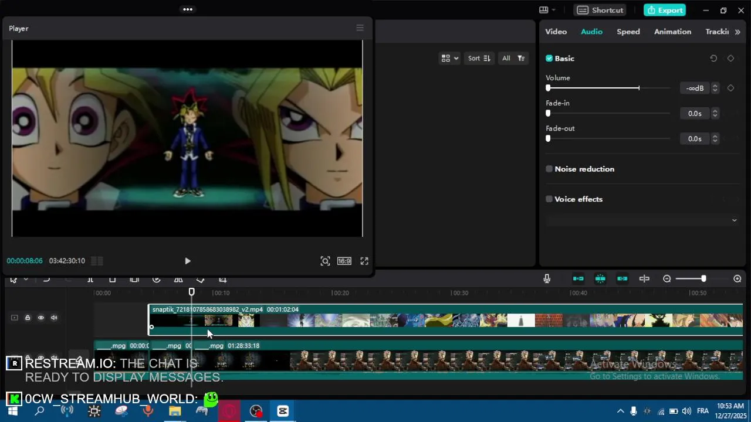Viewport: 751px width, 422px height.
Task: Click the 00:20 mark on the timeline ruler
Action: 340,293
